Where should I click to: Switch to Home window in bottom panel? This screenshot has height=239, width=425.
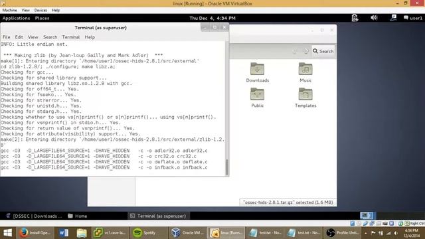pos(78,216)
